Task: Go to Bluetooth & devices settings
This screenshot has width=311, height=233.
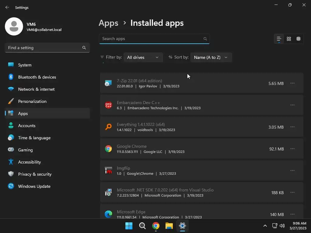Action: click(x=37, y=77)
